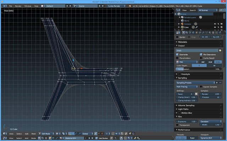Enable the Freestyle checkbox
Screen dimensions: 227x141
coord(179,74)
